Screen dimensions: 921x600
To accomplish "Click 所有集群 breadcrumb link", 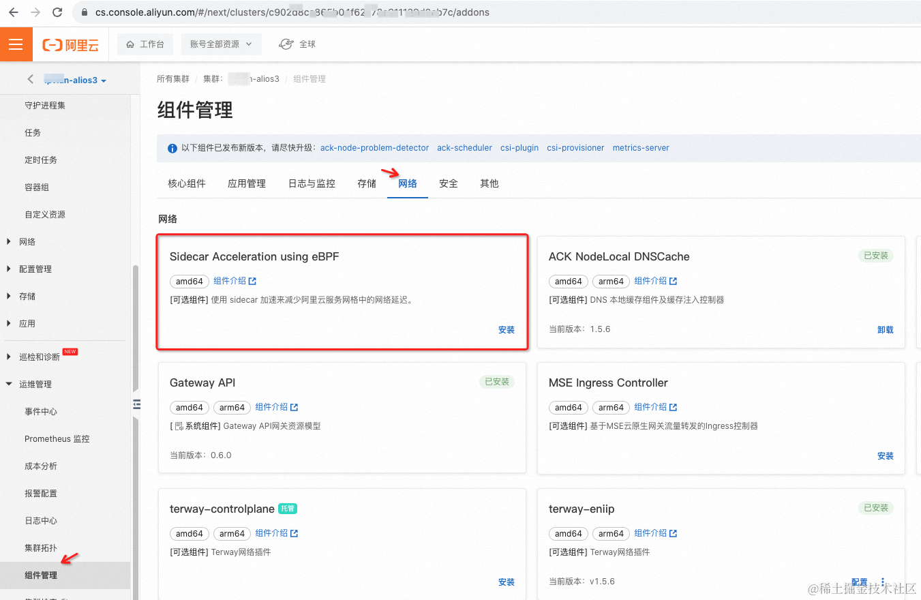I will (173, 79).
